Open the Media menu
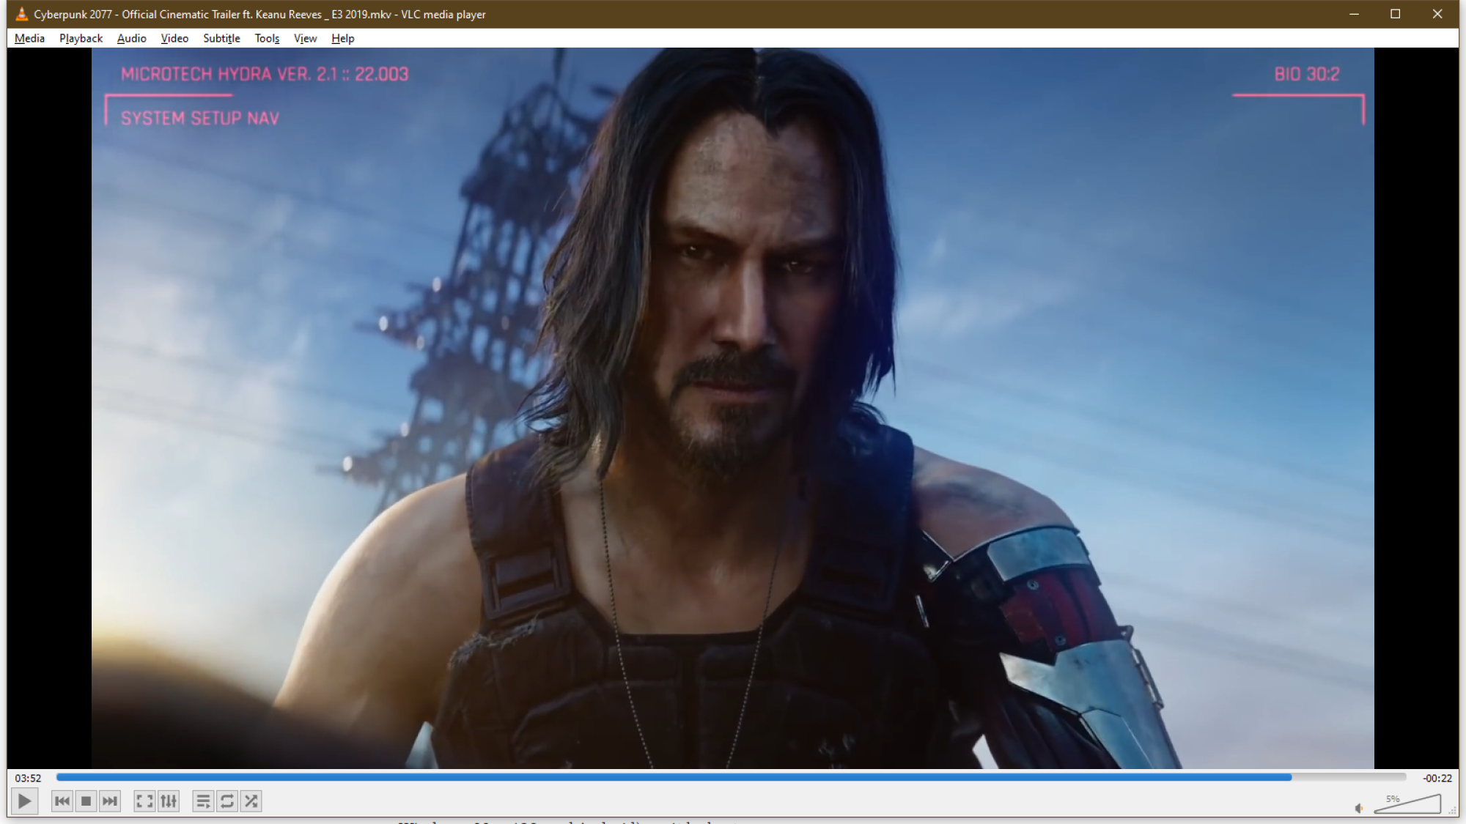Screen dimensions: 1466x824 point(29,38)
